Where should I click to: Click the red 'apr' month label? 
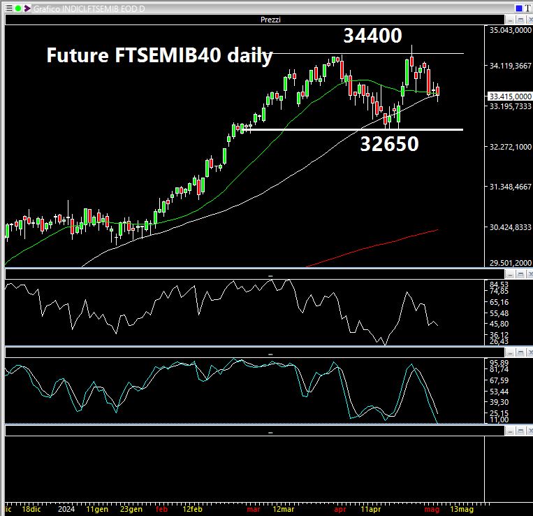point(340,509)
